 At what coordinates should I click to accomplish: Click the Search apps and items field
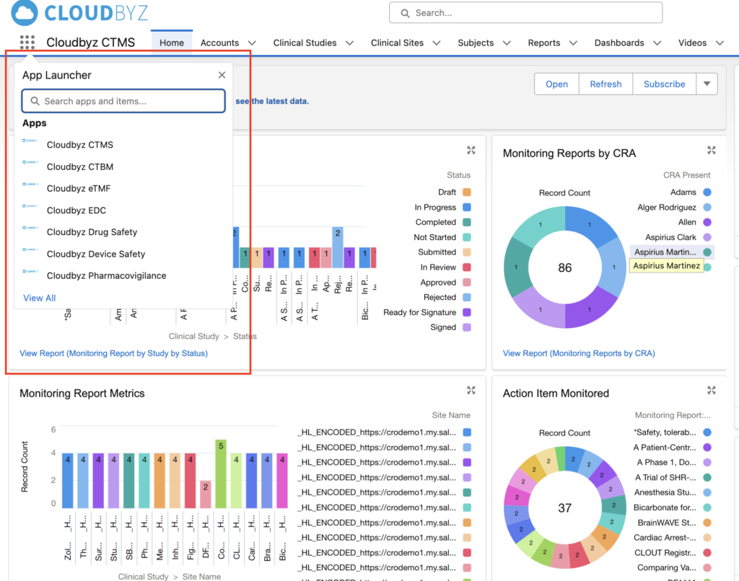(x=123, y=101)
